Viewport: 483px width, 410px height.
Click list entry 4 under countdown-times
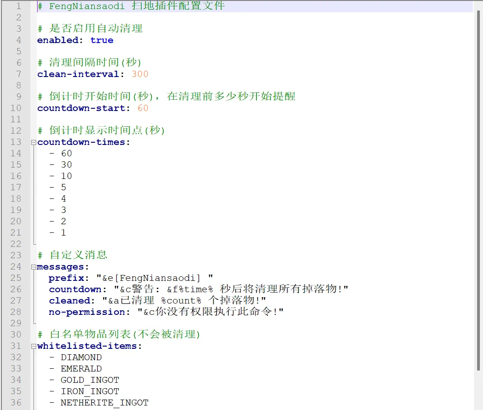click(63, 199)
